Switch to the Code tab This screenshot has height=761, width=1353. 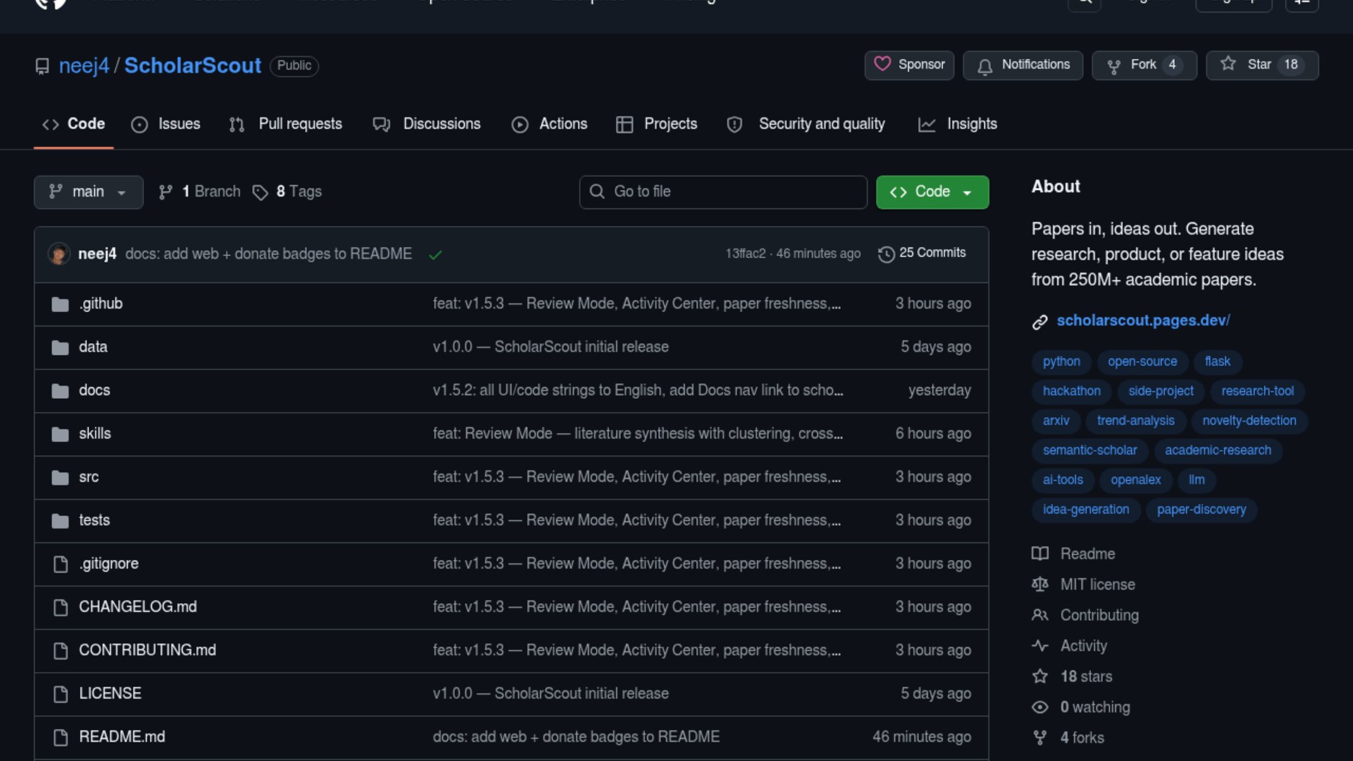pos(74,124)
